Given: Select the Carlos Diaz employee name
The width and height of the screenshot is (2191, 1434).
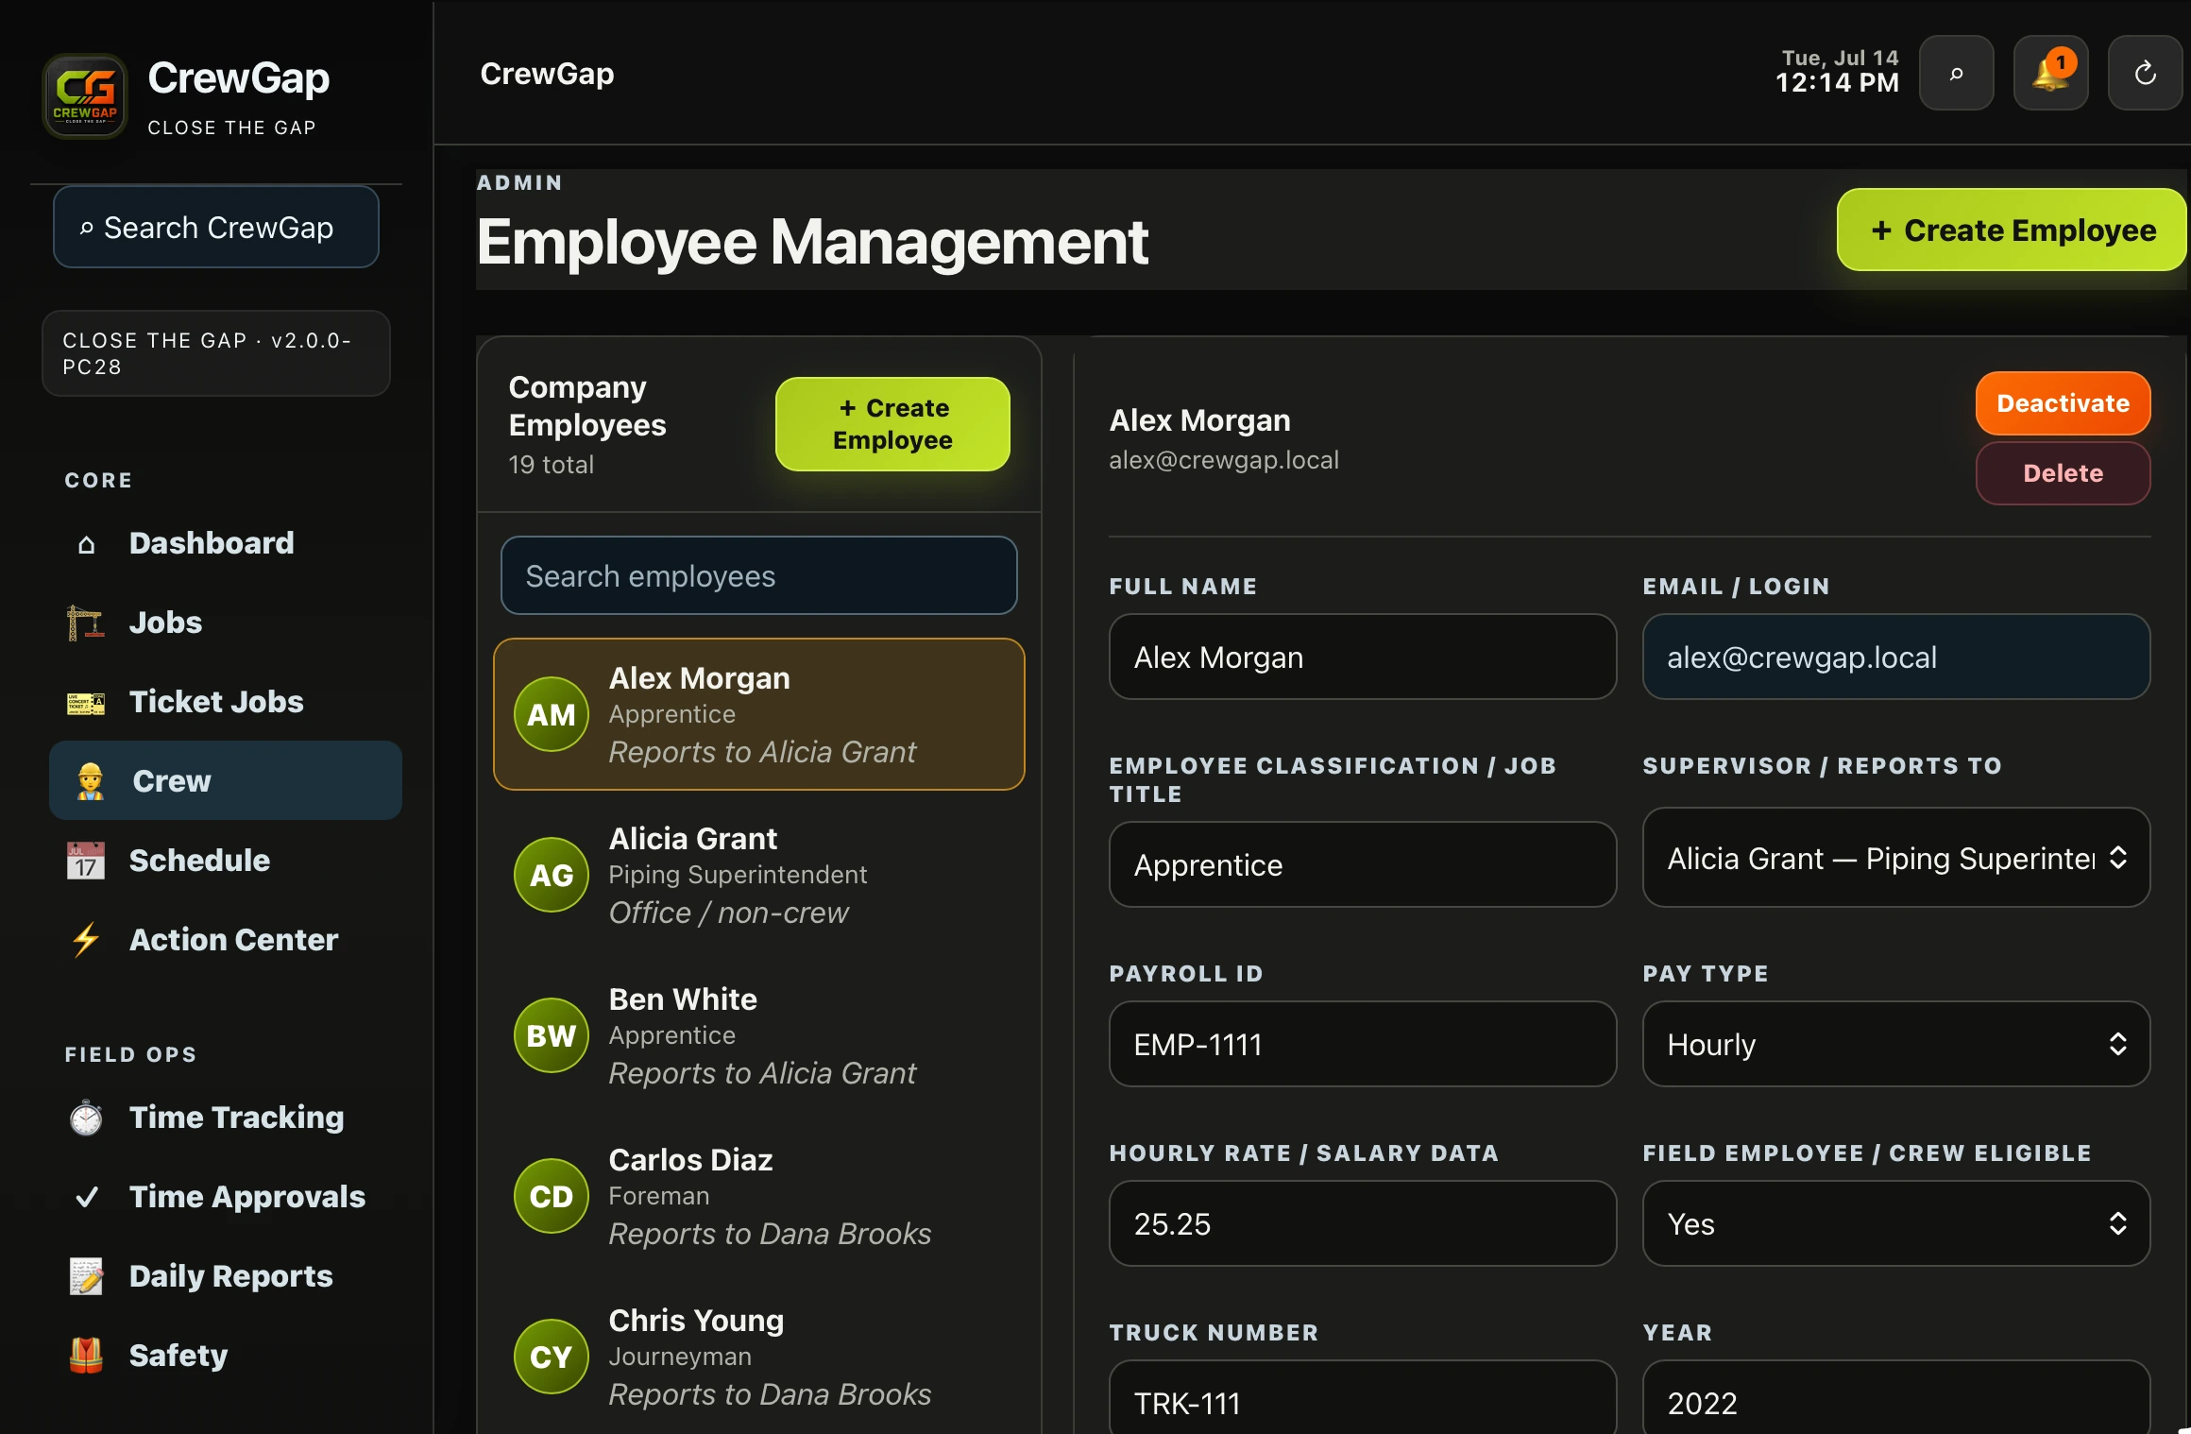Looking at the screenshot, I should pyautogui.click(x=690, y=1160).
